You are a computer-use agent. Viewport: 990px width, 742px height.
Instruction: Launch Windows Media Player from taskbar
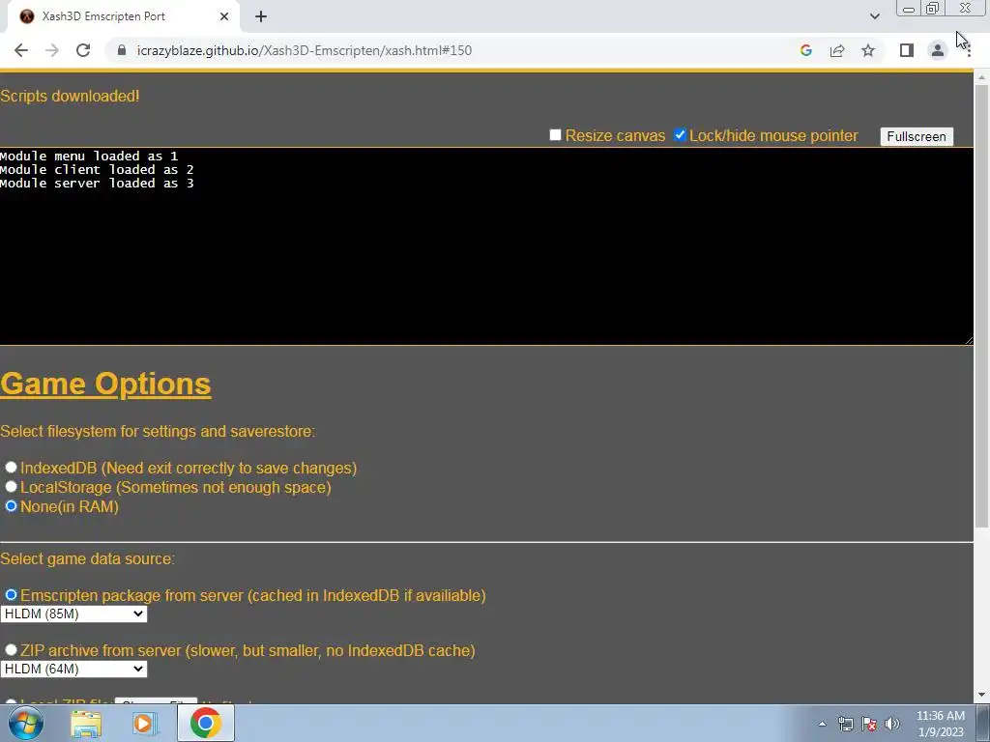[x=145, y=724]
